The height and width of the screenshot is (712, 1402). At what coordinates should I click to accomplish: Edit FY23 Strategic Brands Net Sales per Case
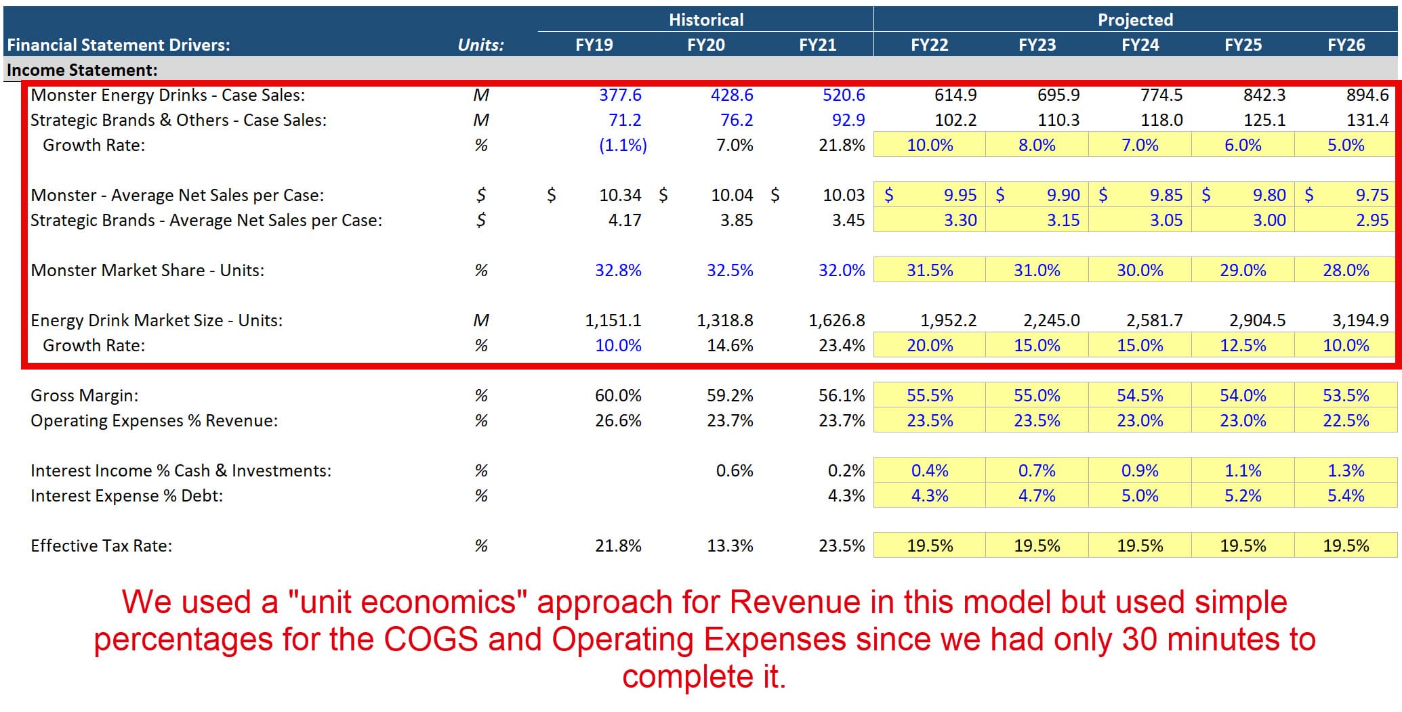[x=1037, y=219]
